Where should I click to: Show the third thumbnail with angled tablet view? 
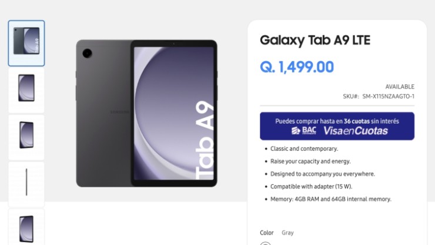(26, 135)
